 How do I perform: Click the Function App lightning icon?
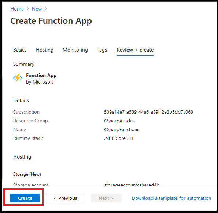18,78
